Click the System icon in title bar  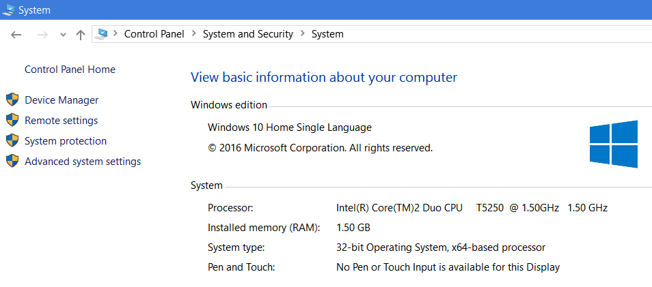[9, 10]
